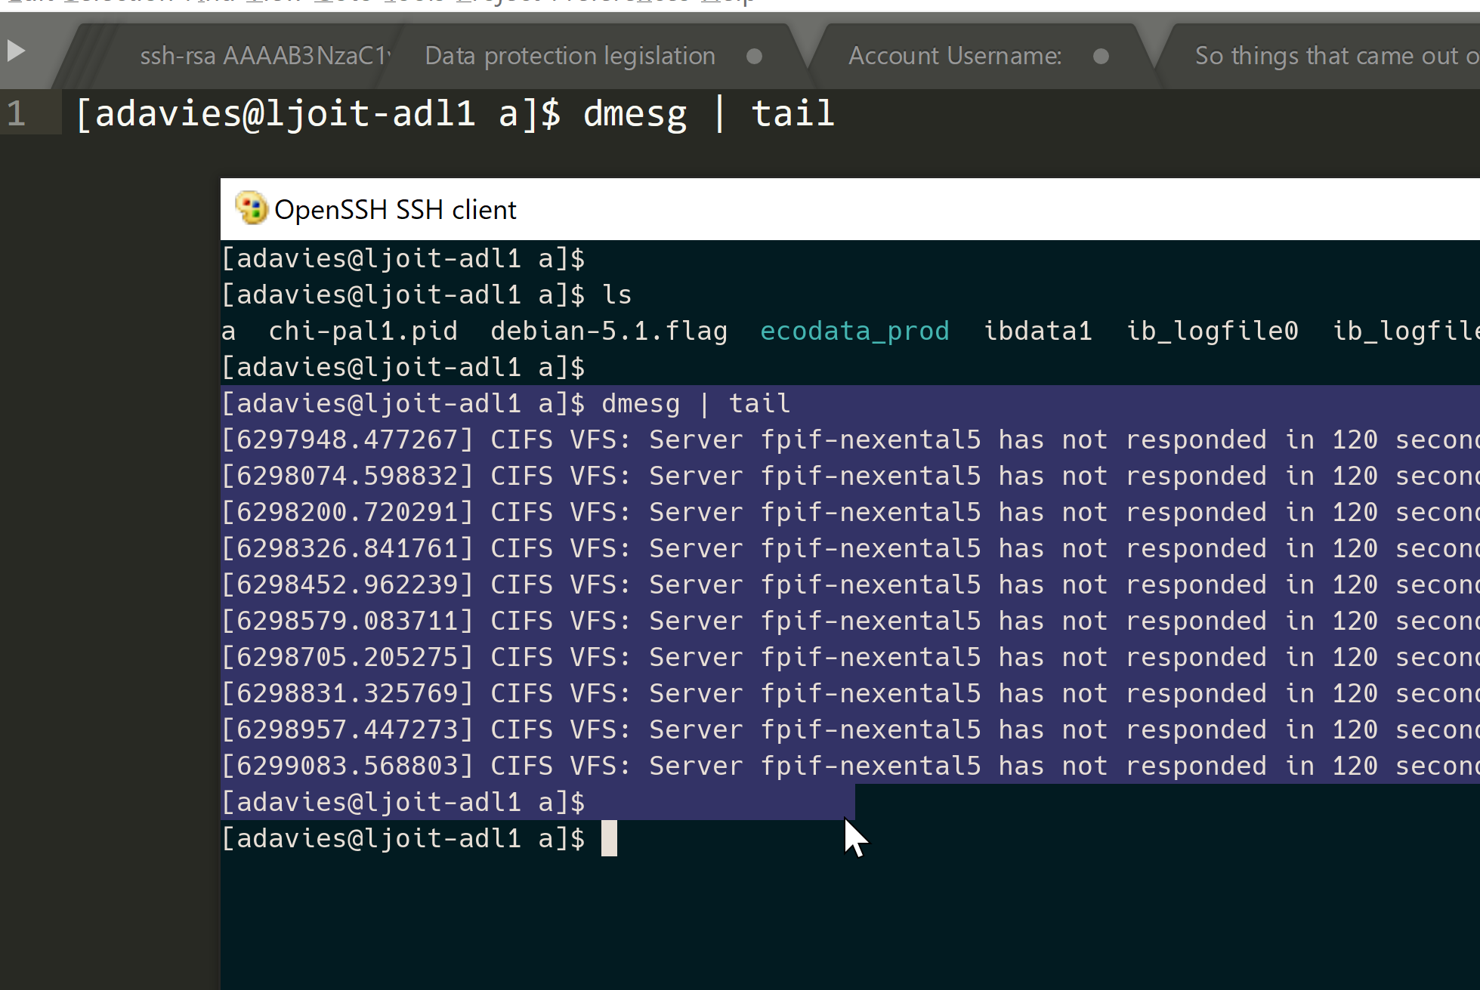This screenshot has width=1480, height=990.
Task: Click unsaved dot on Account Username tab
Action: [1101, 57]
